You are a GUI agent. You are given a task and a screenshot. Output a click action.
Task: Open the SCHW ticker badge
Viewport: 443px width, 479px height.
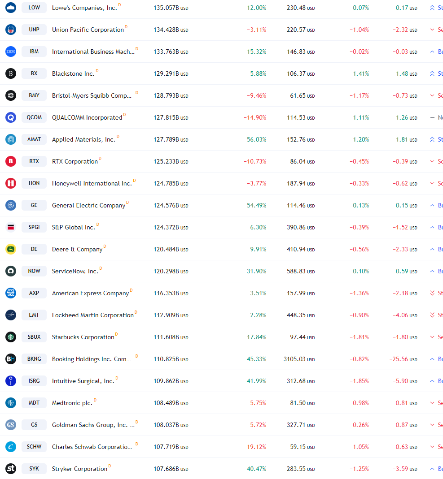(34, 447)
